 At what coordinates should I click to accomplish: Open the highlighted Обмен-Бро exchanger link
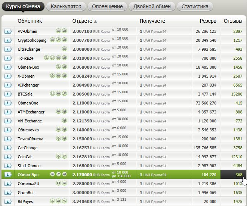28,175
